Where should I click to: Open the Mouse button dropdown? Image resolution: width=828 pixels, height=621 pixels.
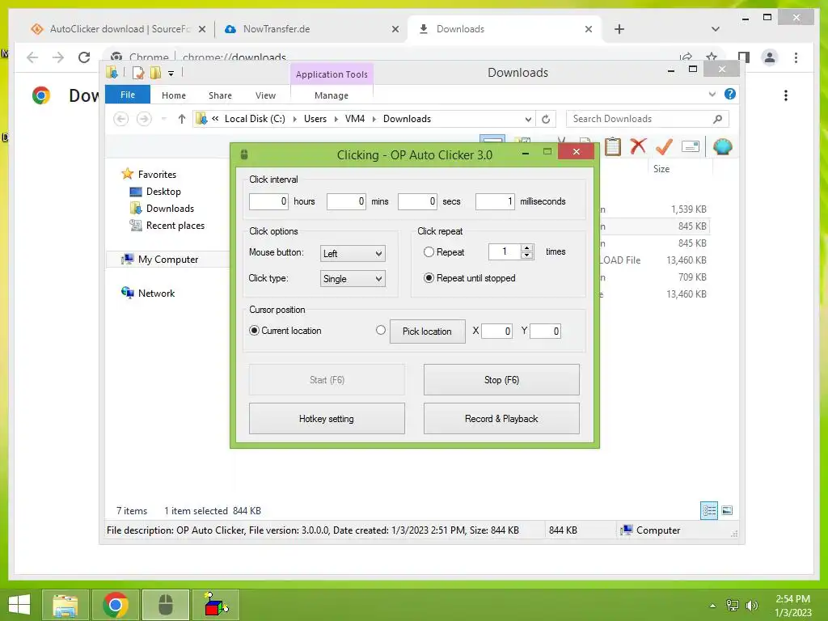pos(353,253)
